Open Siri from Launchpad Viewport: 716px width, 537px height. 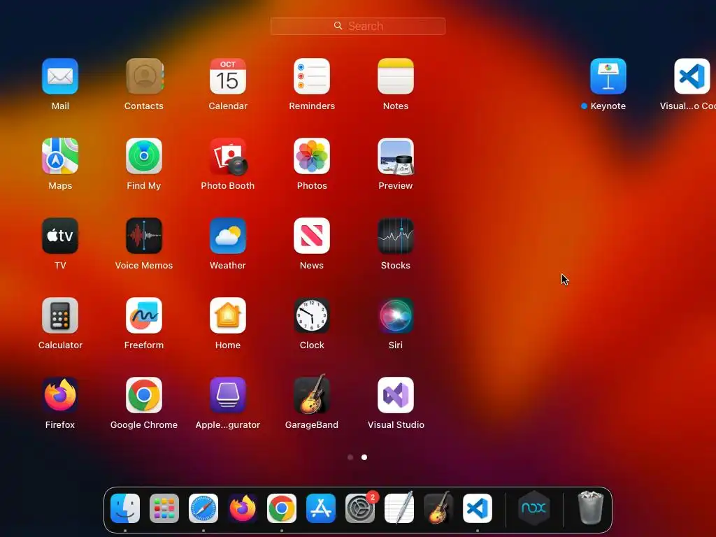pos(396,315)
